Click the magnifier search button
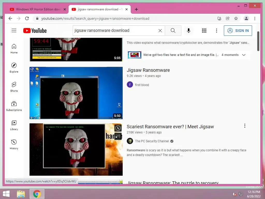 click(x=173, y=31)
